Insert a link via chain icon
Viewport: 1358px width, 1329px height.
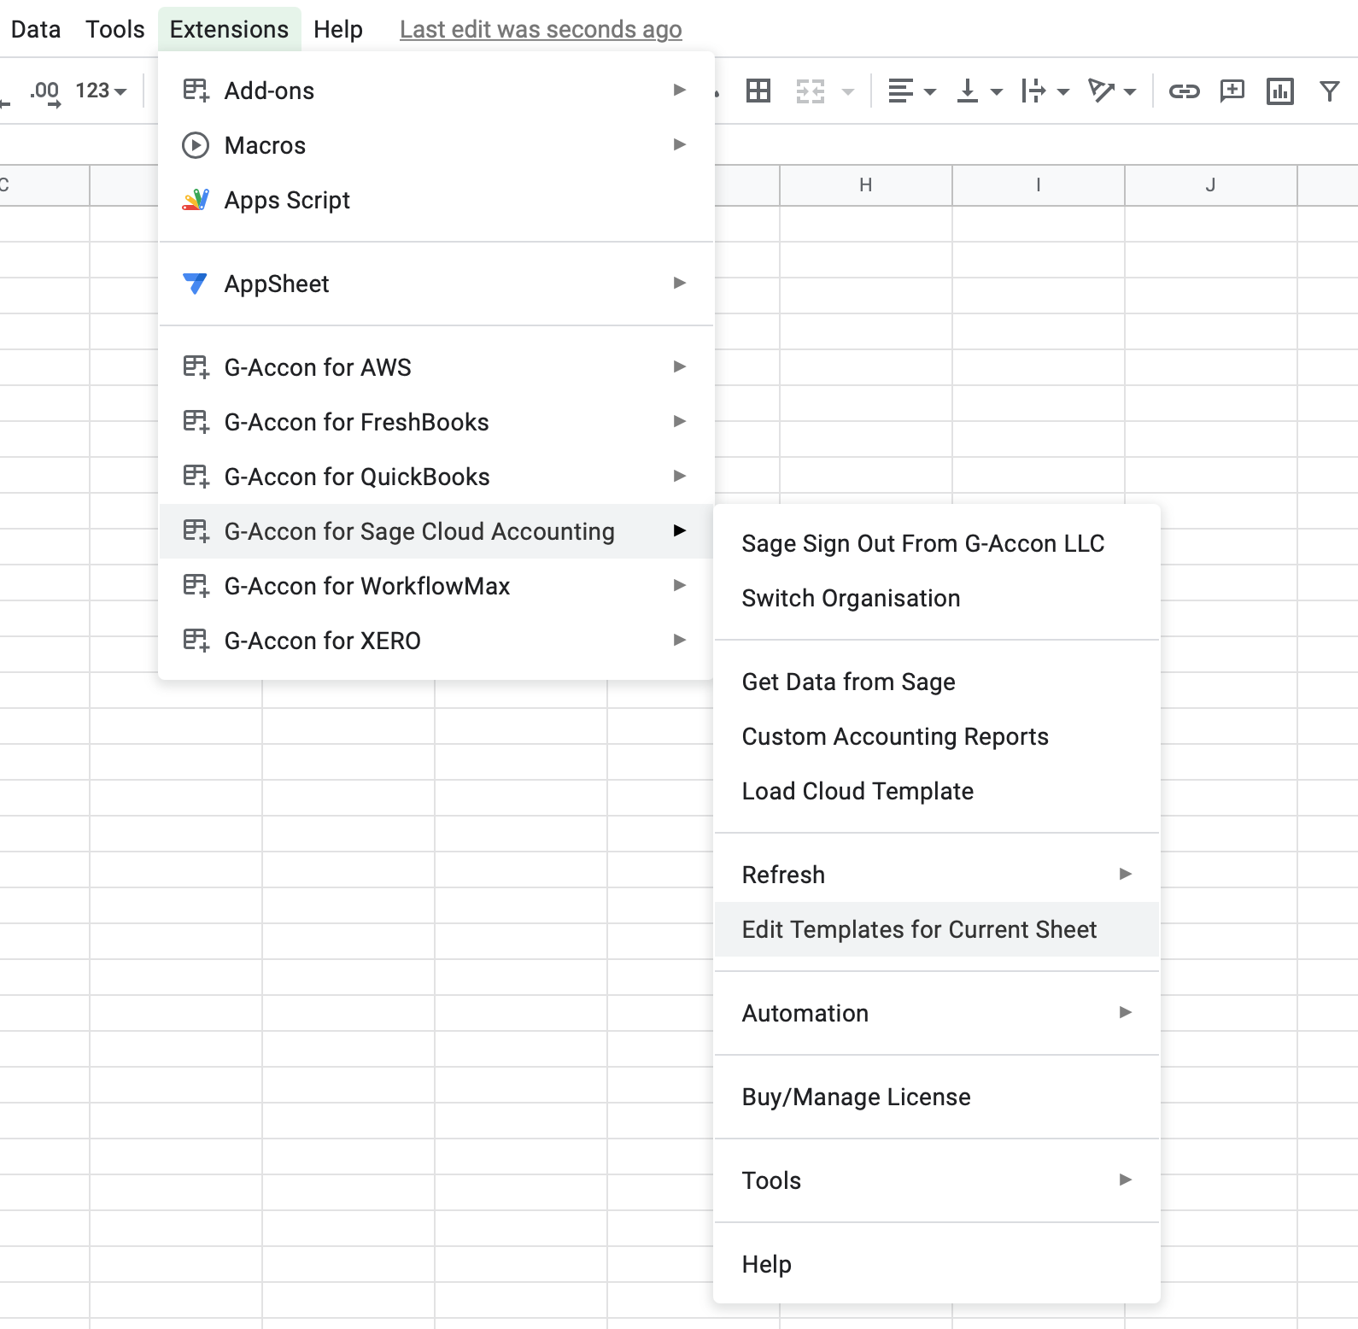(1185, 91)
